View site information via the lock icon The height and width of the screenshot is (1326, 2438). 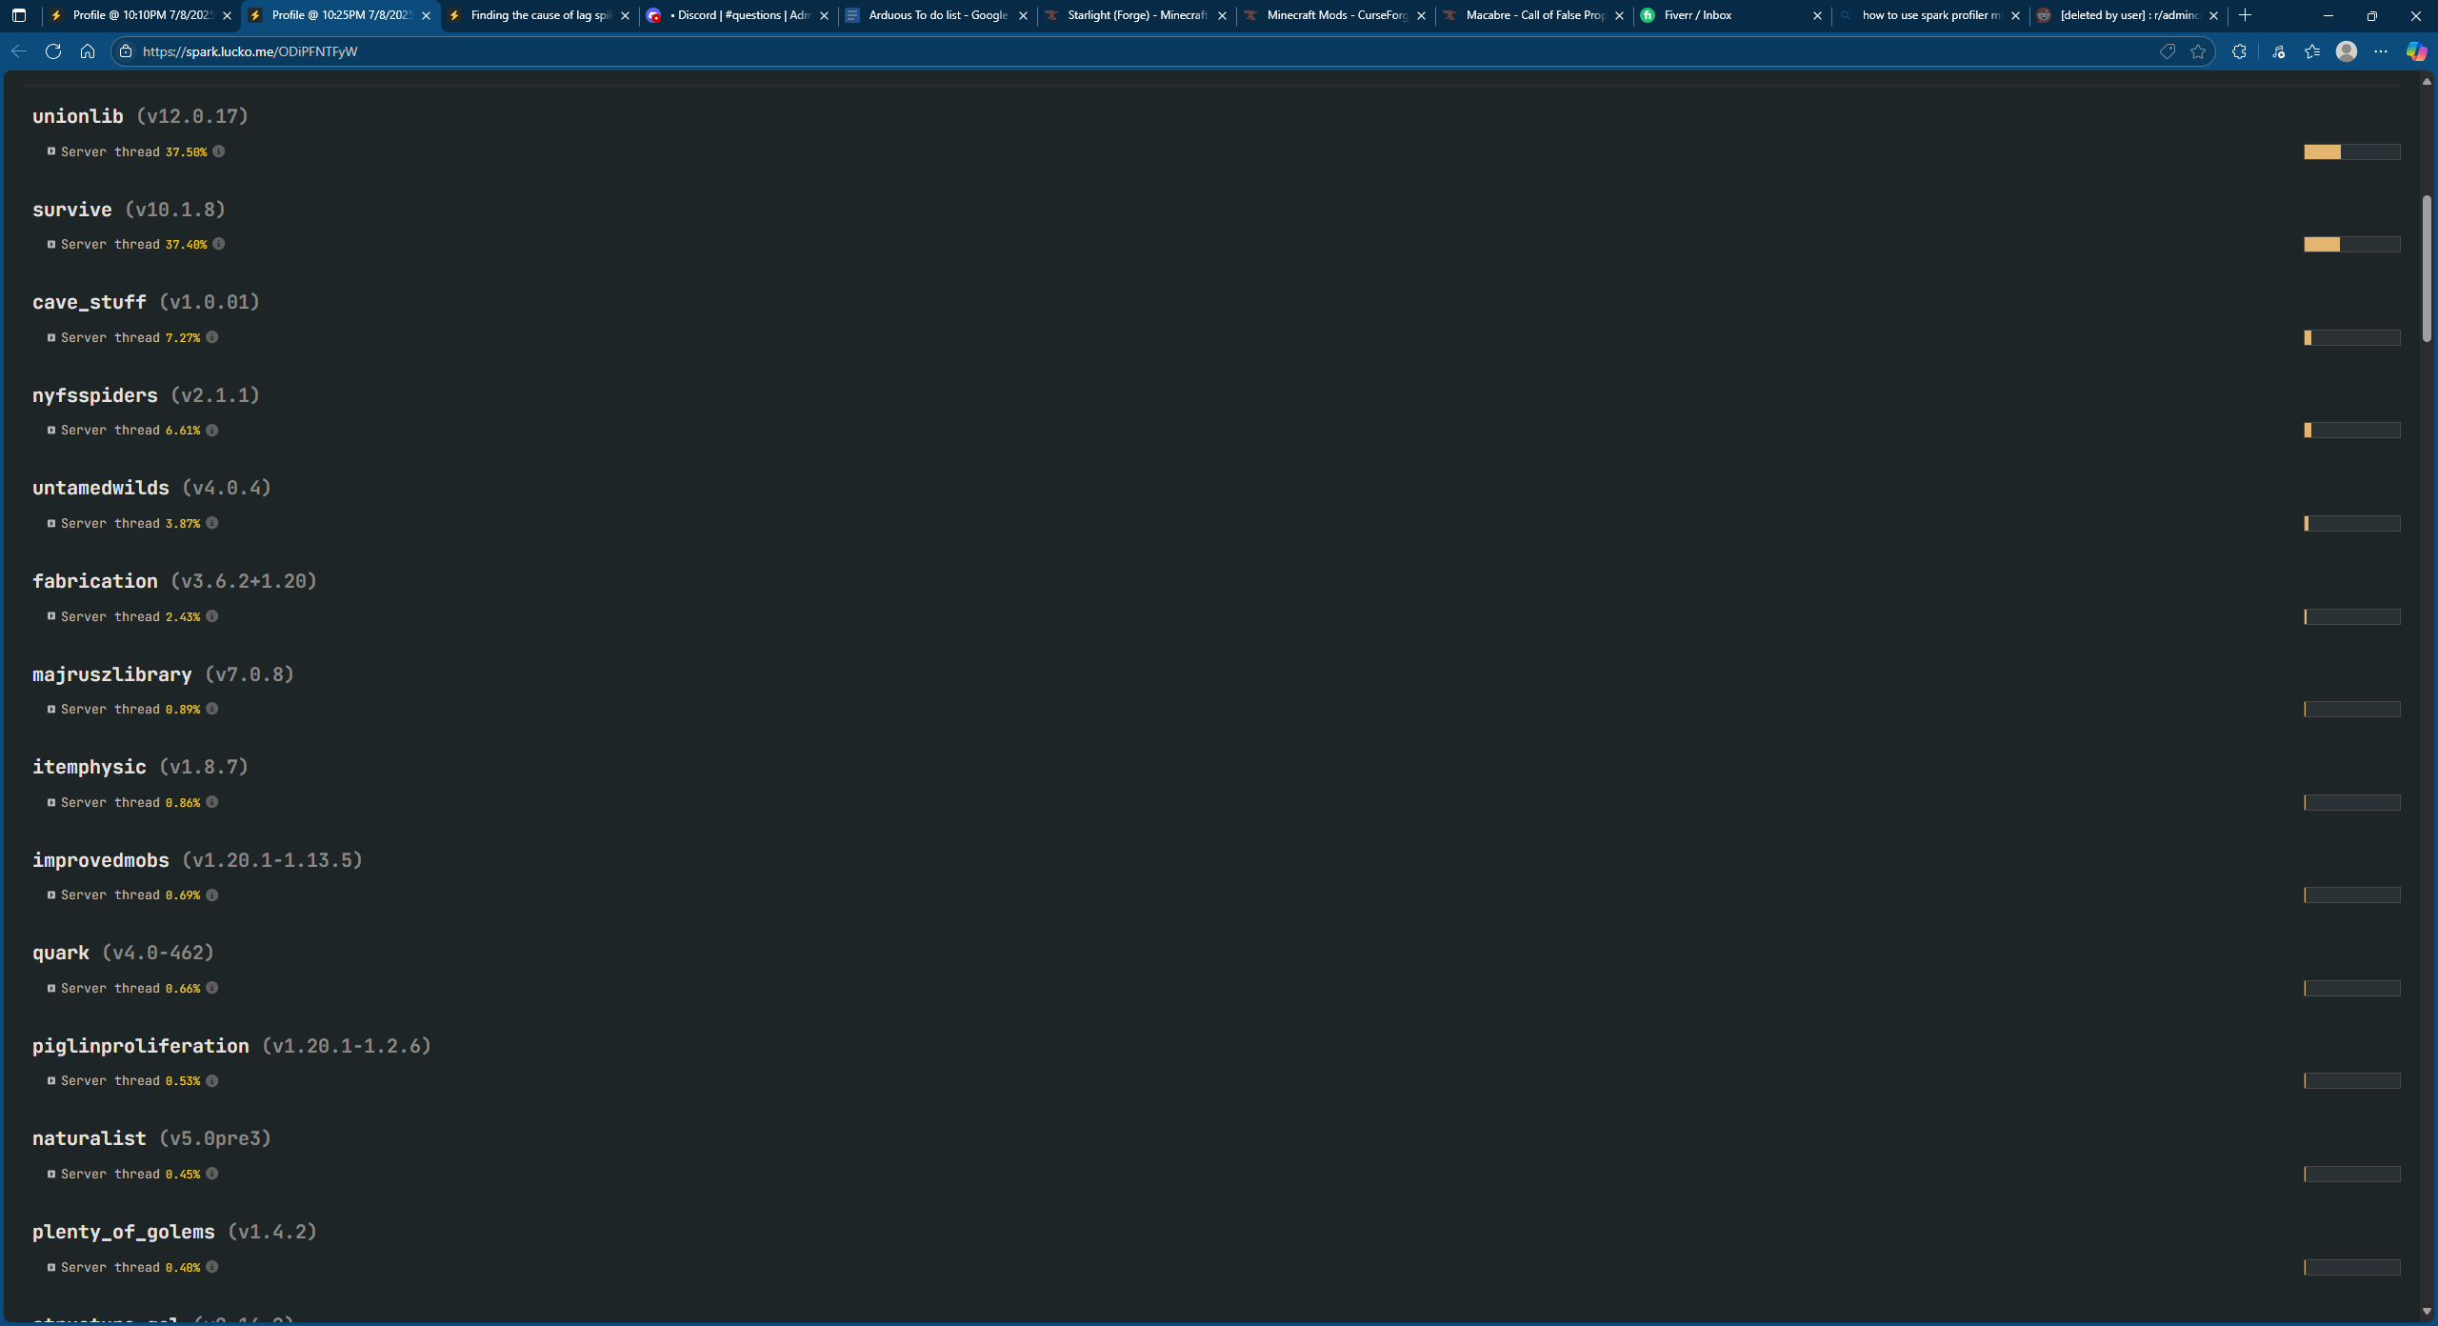coord(126,51)
